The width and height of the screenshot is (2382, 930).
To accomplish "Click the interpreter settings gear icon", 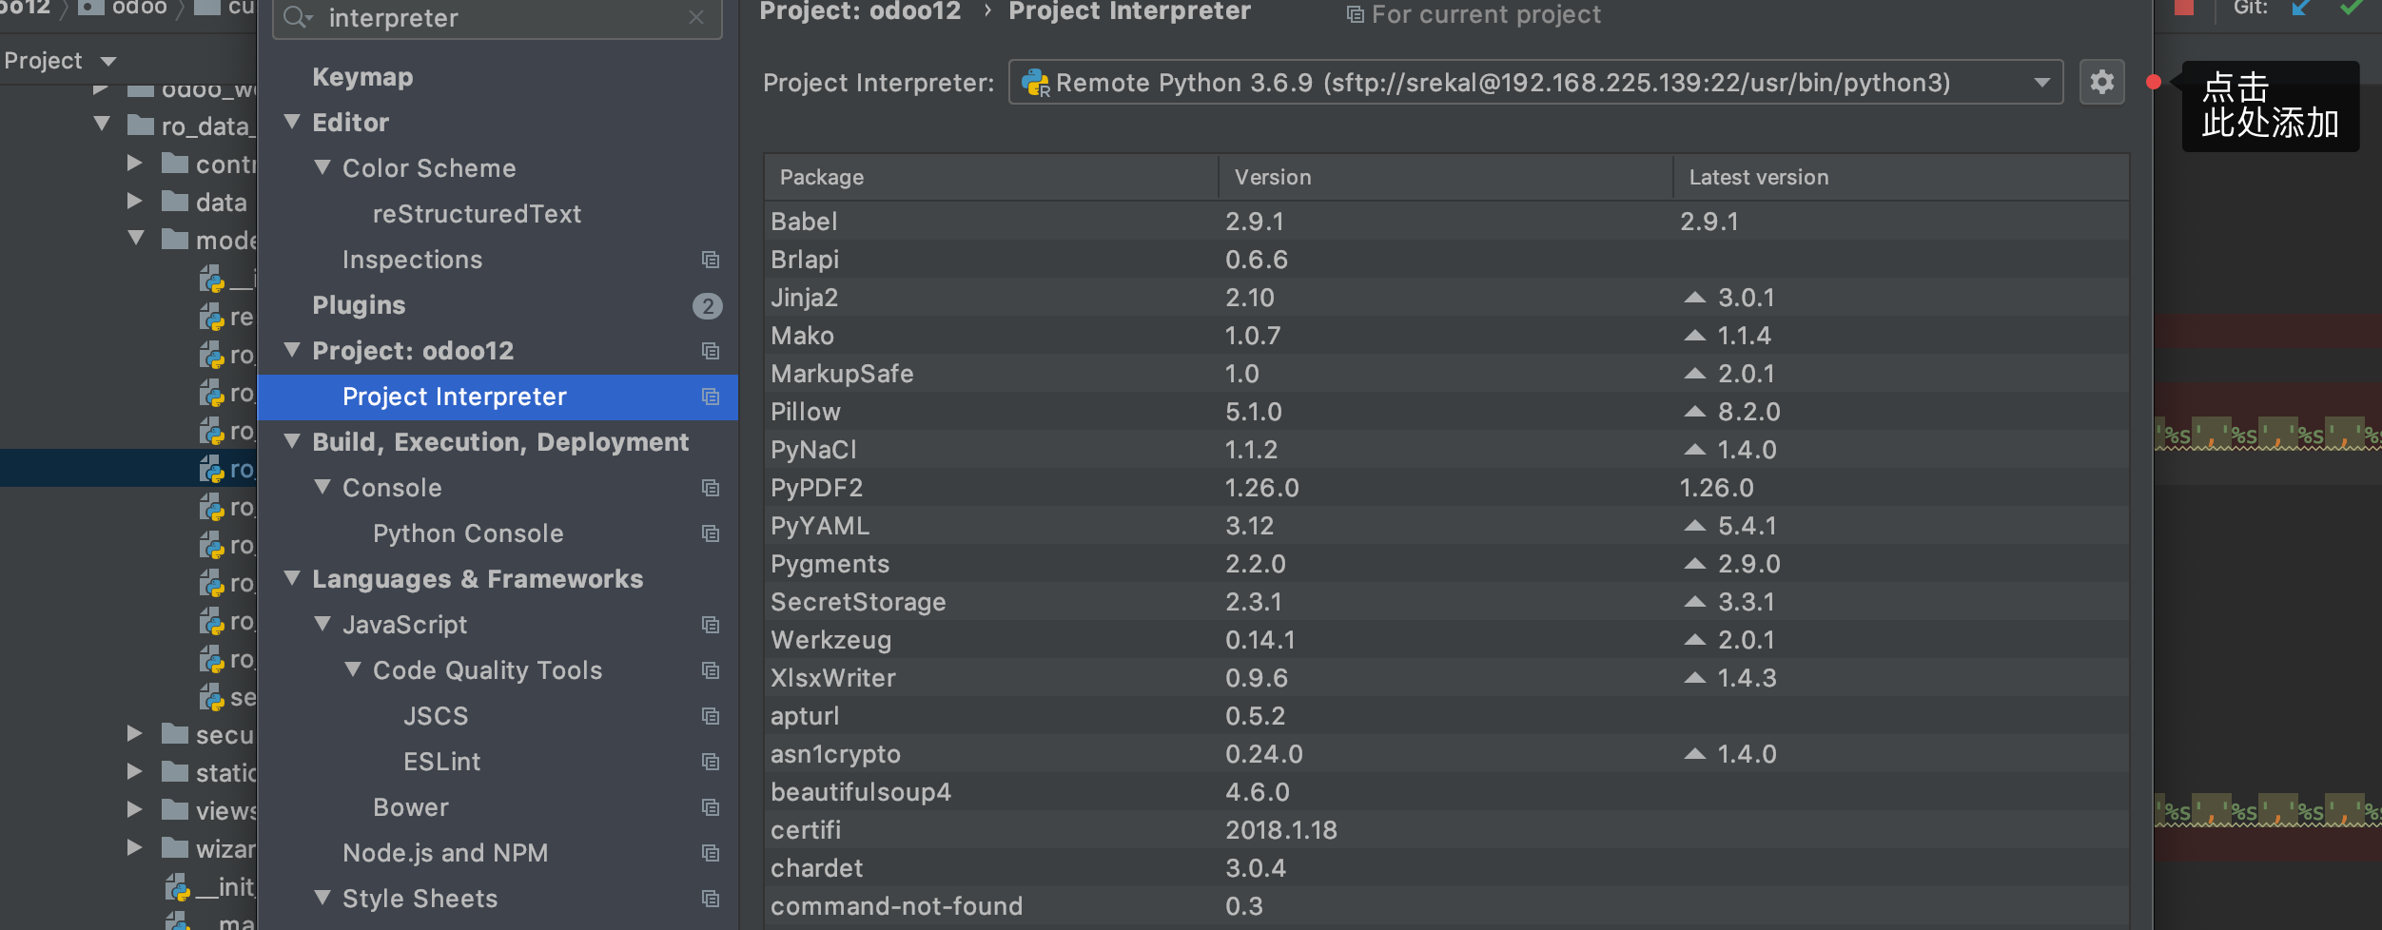I will tap(2101, 83).
